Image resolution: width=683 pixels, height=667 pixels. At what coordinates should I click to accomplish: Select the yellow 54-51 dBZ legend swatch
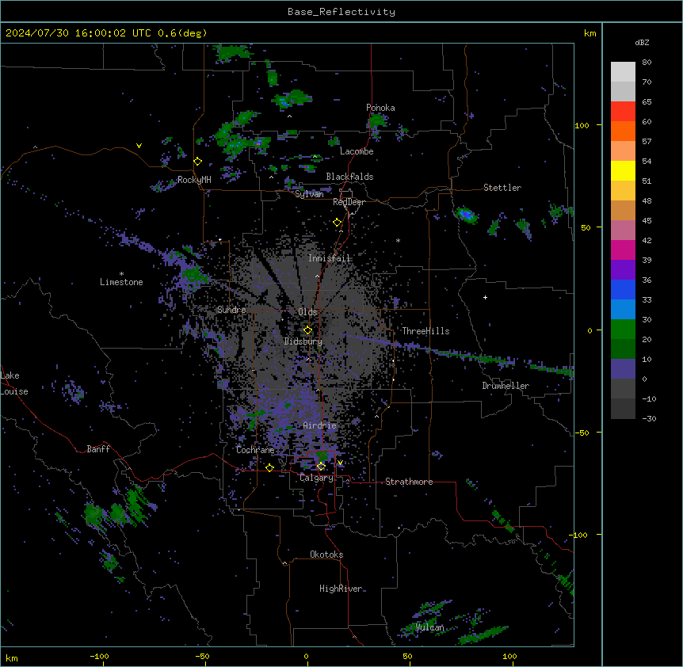tap(623, 170)
